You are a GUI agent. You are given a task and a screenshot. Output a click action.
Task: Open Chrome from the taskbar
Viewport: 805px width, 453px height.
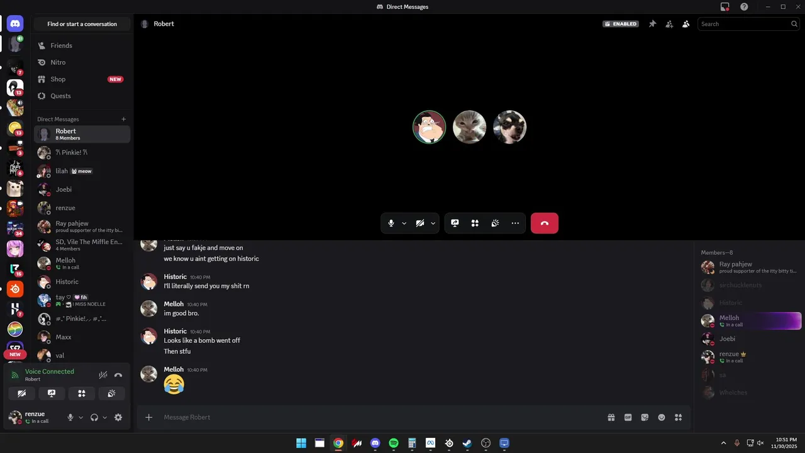(338, 443)
